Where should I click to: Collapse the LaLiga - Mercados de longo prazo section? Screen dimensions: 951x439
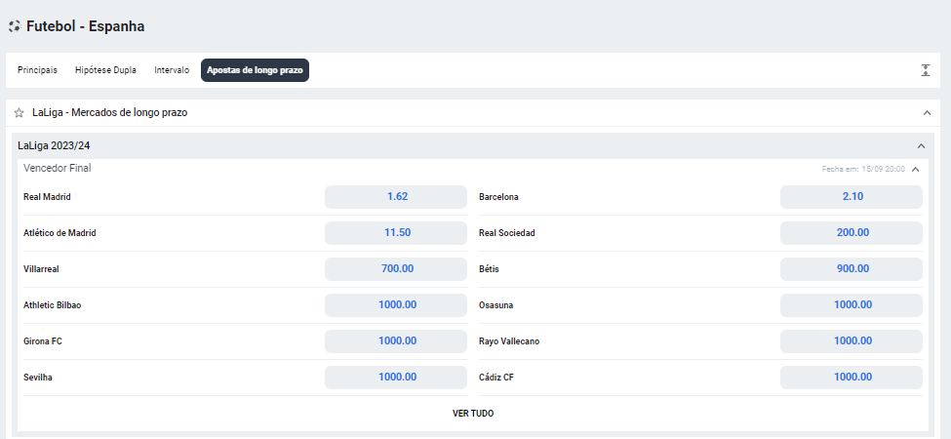tap(927, 113)
